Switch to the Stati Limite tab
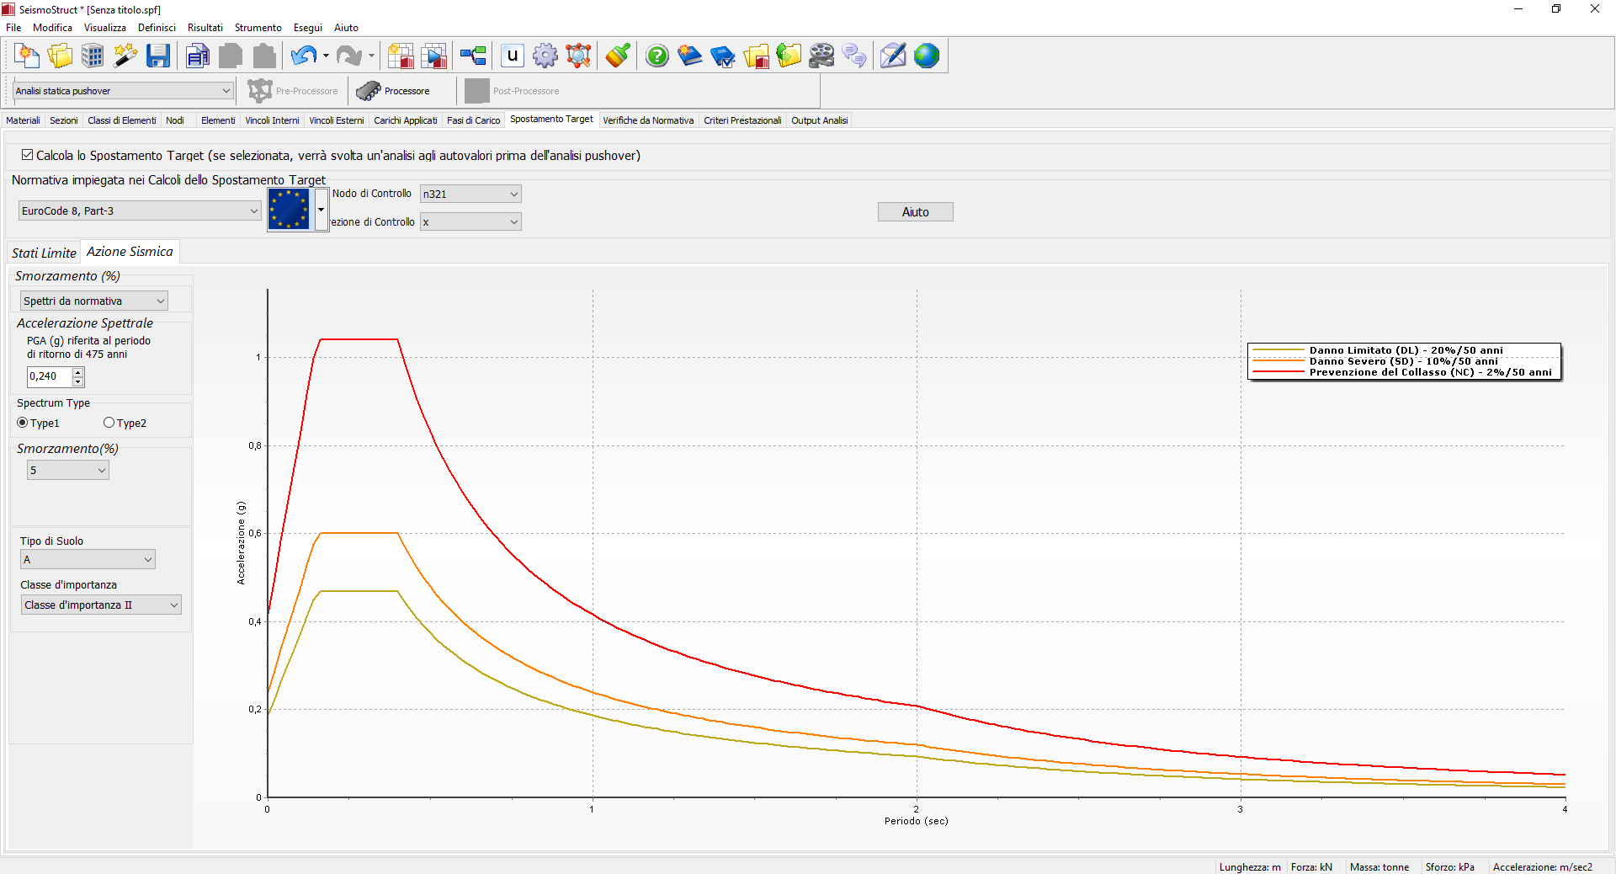The width and height of the screenshot is (1616, 874). click(x=44, y=253)
